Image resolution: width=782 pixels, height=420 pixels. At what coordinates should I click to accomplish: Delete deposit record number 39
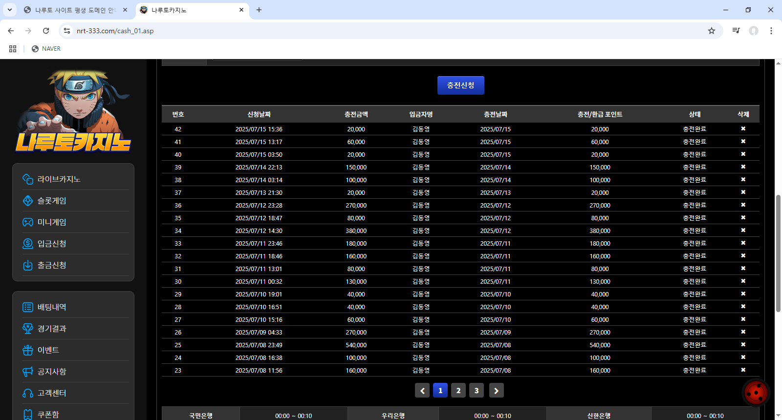tap(743, 167)
